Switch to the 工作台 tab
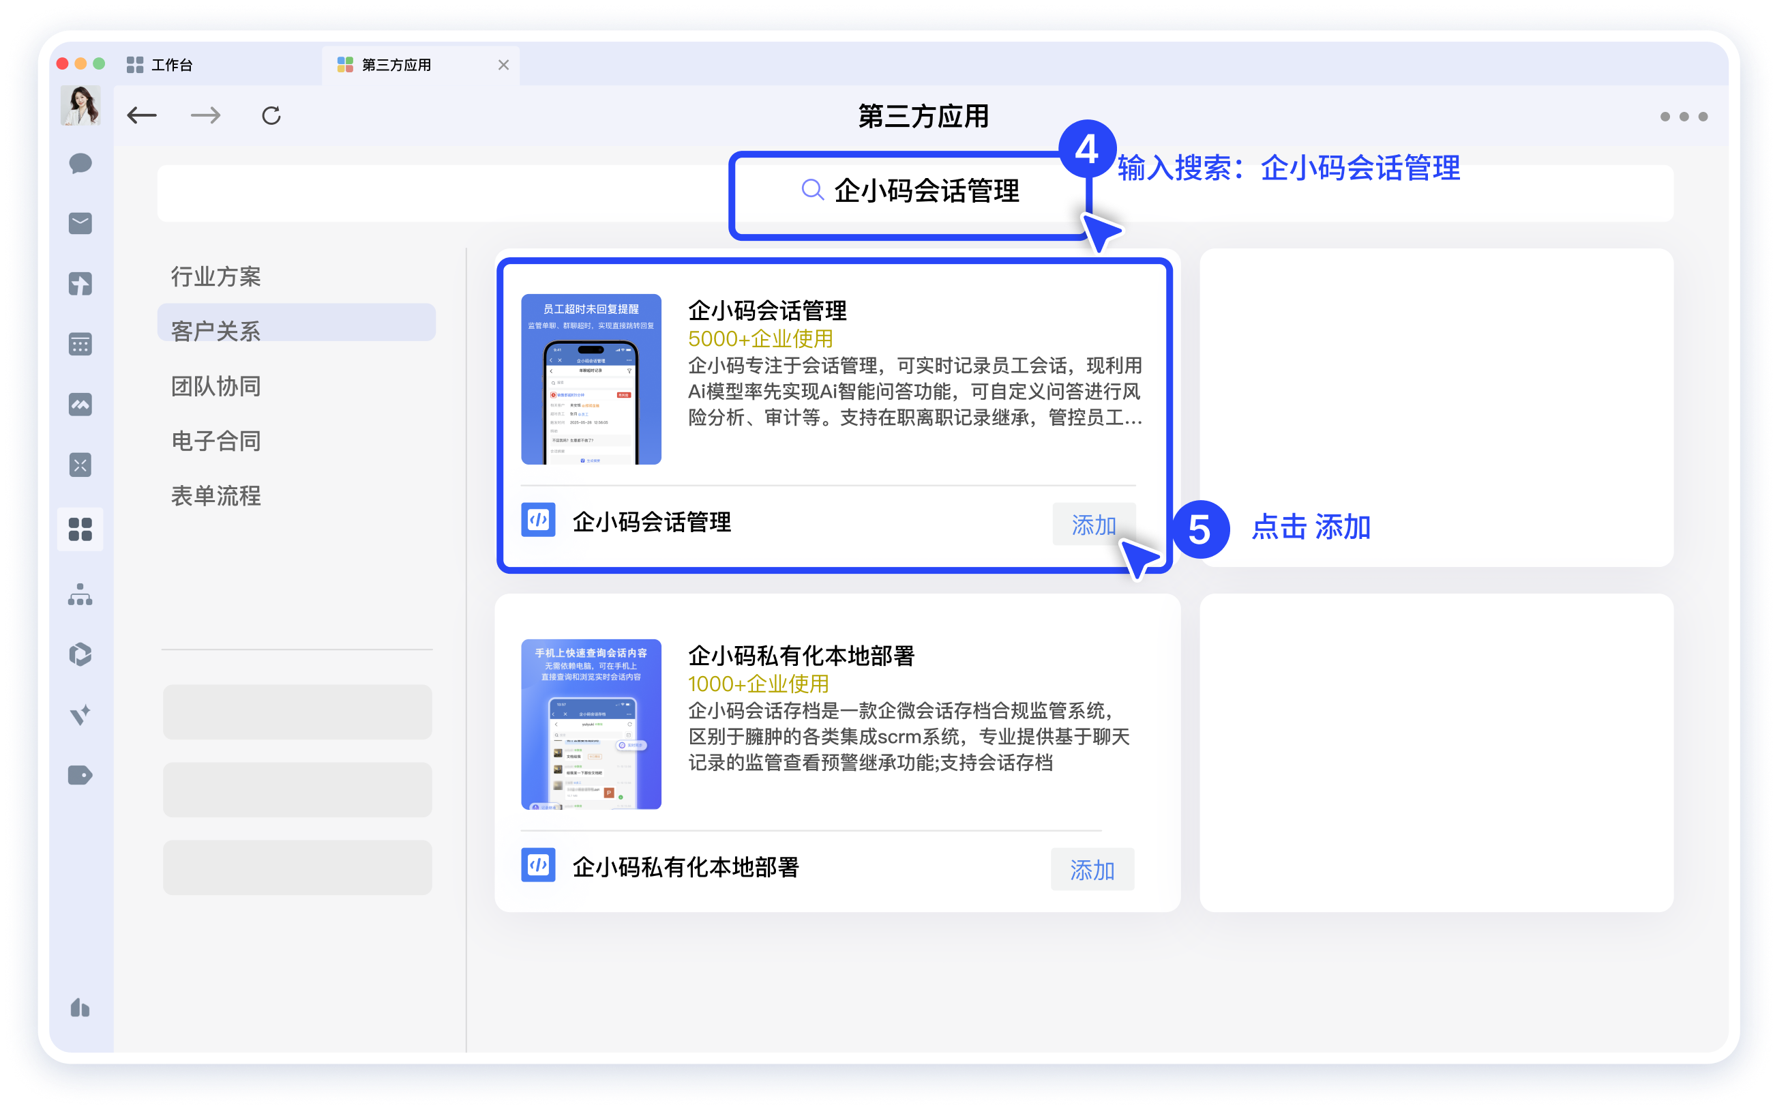 tap(160, 65)
